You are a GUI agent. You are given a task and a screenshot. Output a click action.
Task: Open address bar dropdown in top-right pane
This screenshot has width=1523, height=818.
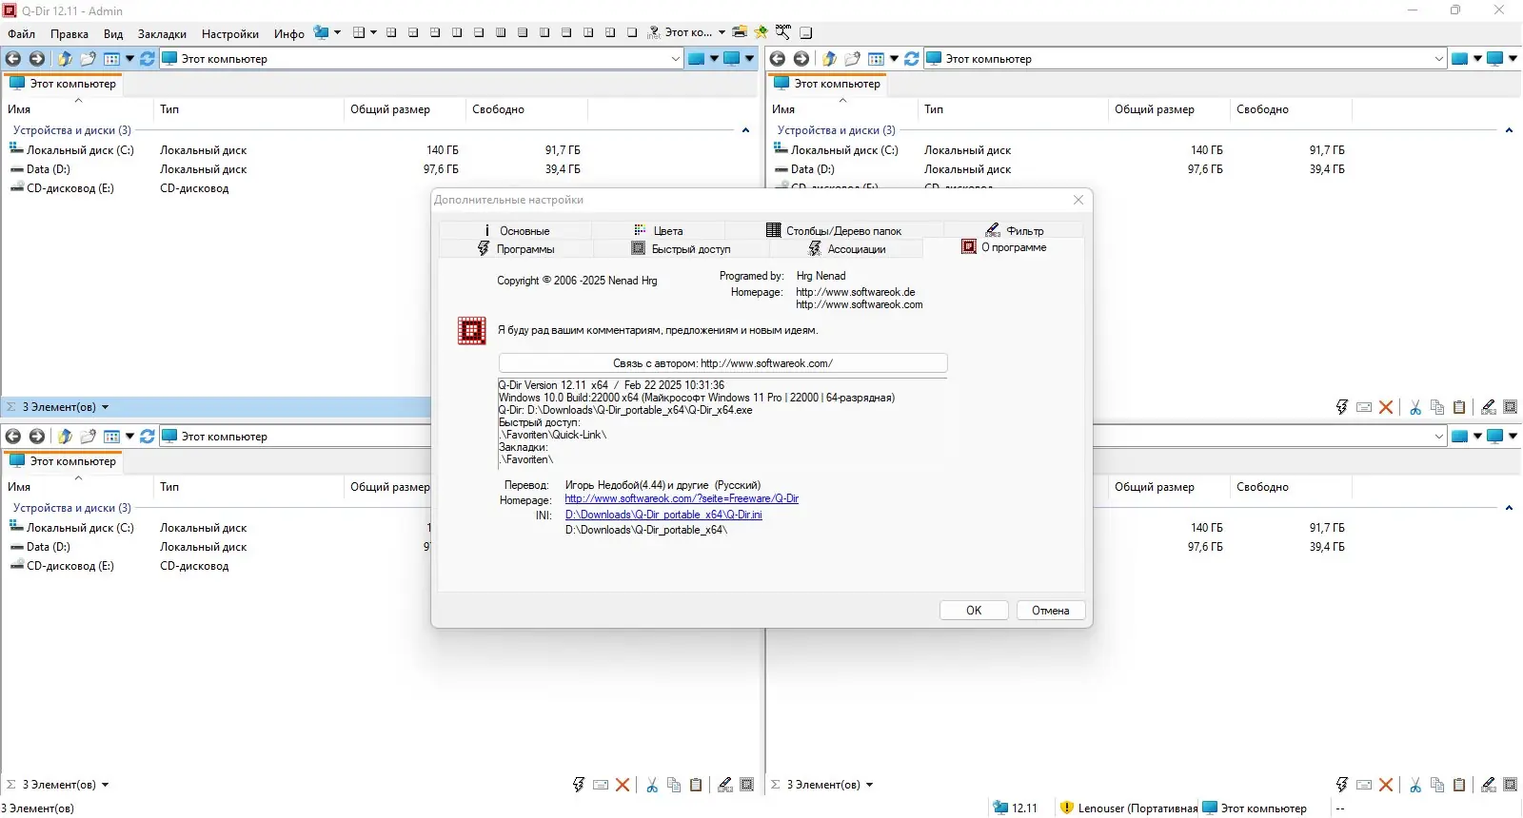tap(1439, 59)
